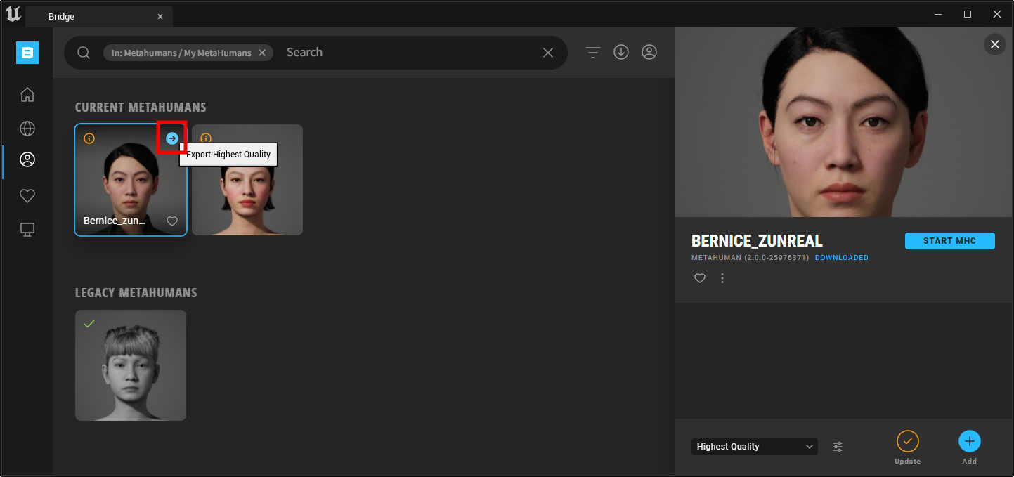The image size is (1014, 477).
Task: Open the Local monitor icon in sidebar
Action: [x=27, y=229]
